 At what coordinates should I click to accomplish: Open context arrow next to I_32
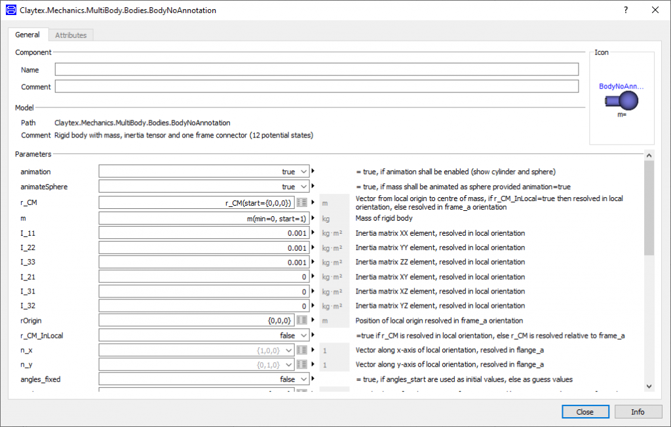pos(313,305)
